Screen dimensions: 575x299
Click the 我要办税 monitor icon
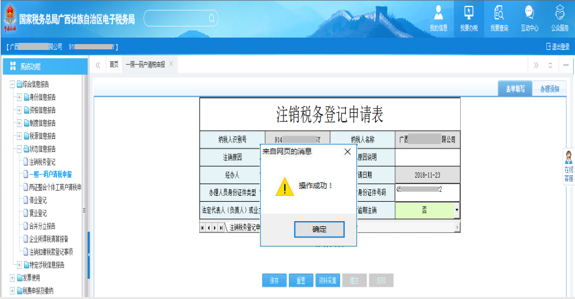469,13
